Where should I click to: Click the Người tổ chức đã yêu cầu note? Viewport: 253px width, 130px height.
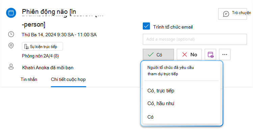pyautogui.click(x=171, y=71)
